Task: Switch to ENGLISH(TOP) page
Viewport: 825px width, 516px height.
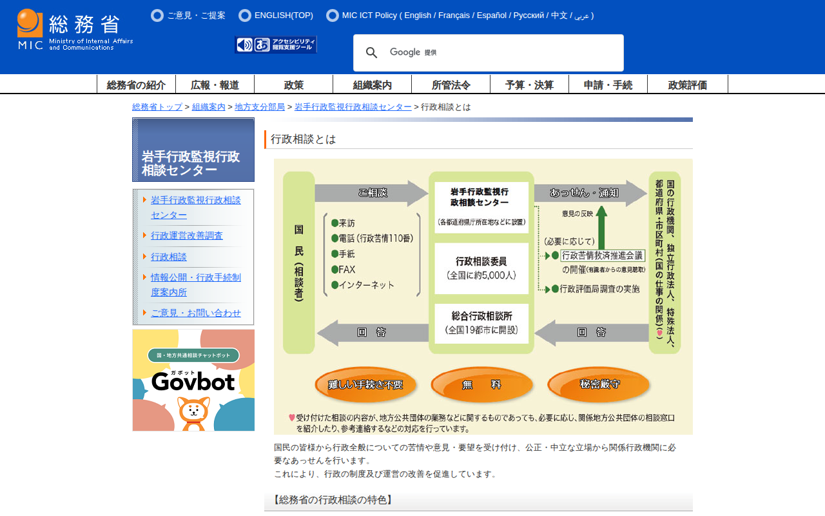Action: (284, 15)
